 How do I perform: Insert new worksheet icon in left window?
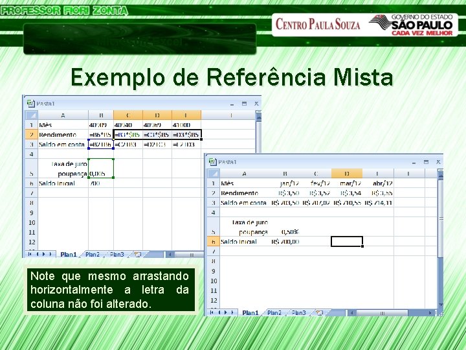point(137,255)
